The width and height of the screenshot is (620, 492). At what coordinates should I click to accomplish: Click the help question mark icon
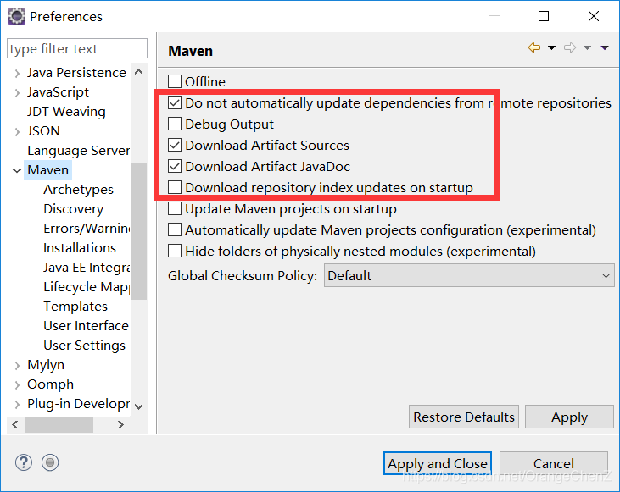(24, 462)
